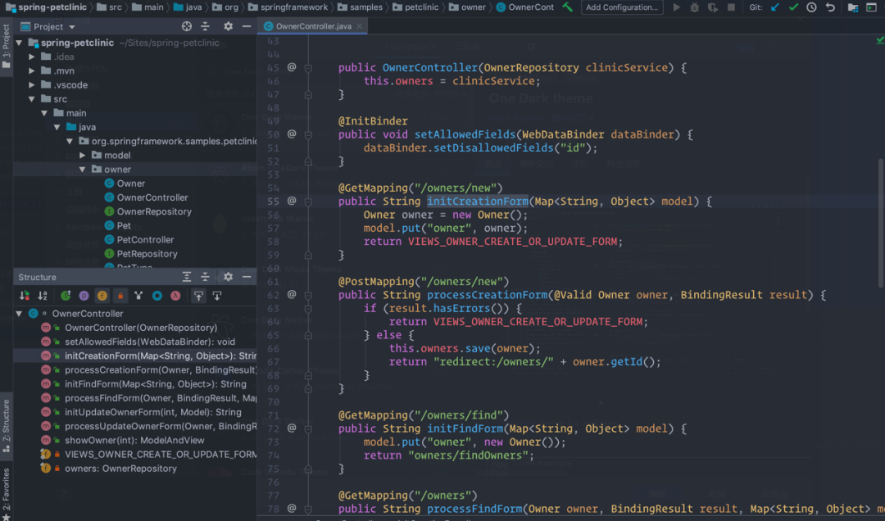Open the Z: Structure tool window tab

pos(7,425)
